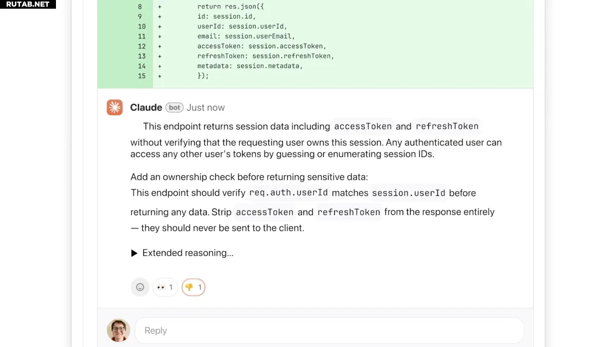Click the "email: session.userEmail" code line

pos(246,36)
